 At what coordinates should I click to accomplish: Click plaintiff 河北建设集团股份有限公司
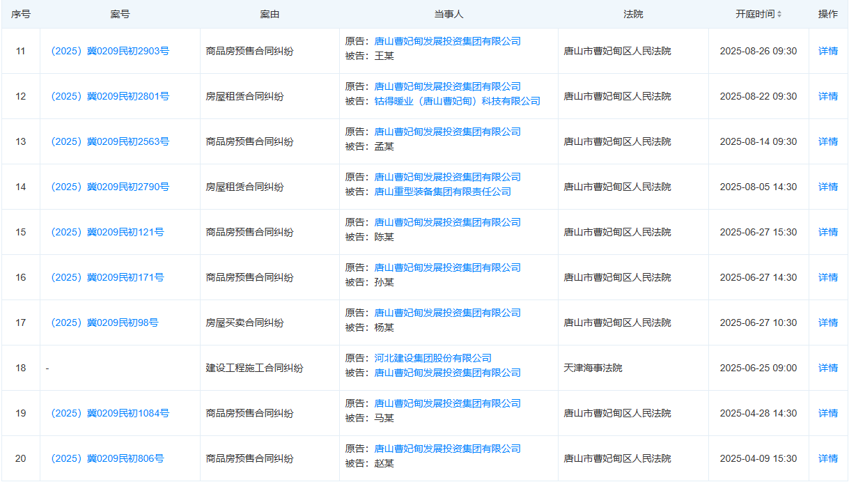click(x=433, y=358)
